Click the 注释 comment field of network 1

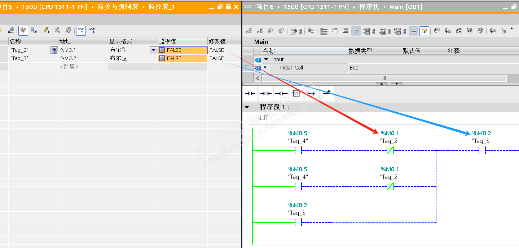[x=263, y=117]
